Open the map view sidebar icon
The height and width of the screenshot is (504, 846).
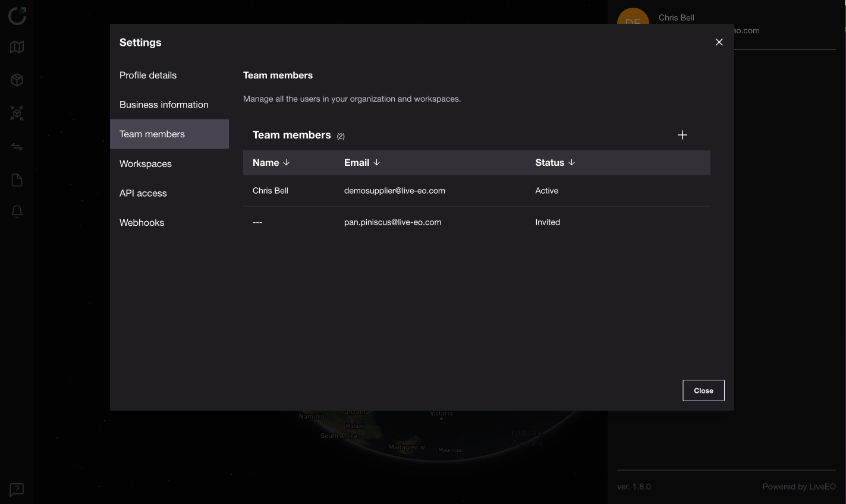17,47
